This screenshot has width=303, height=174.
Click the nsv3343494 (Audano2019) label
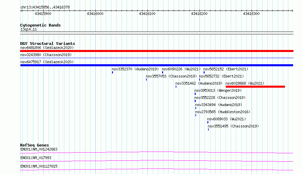219,105
